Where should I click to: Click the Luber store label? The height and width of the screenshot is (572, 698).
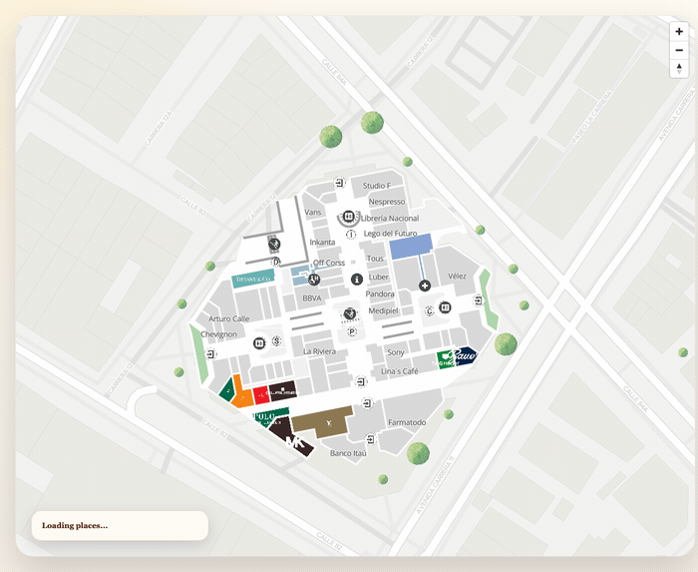tap(378, 278)
